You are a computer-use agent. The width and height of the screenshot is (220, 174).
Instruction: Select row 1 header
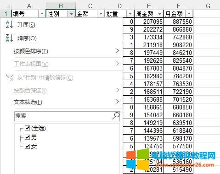click(x=6, y=14)
